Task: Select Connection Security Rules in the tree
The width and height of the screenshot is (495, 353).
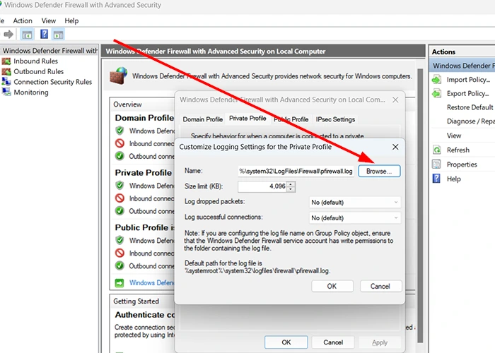Action: 53,82
